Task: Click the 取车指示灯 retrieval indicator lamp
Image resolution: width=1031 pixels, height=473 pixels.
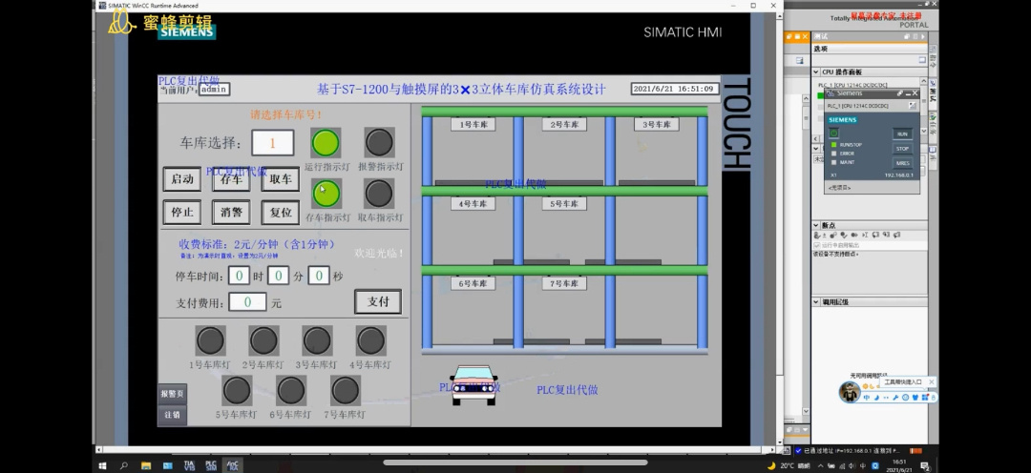Action: 379,194
